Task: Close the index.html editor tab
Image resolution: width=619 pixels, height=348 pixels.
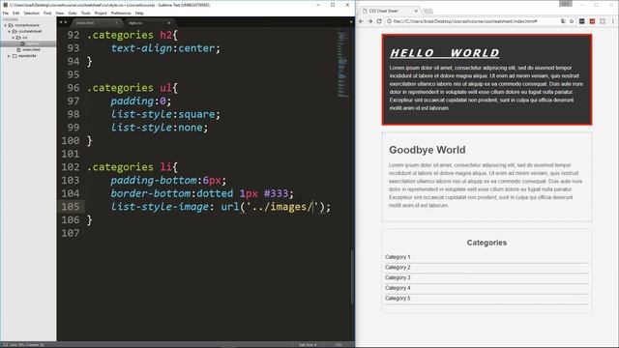Action: click(116, 23)
